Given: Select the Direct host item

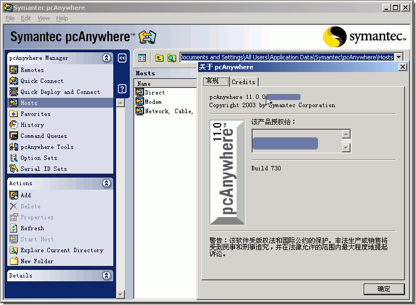Looking at the screenshot, I should (150, 92).
